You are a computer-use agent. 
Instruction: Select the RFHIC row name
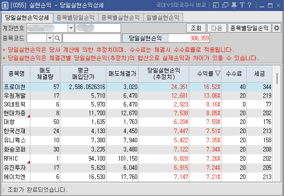pyautogui.click(x=11, y=159)
